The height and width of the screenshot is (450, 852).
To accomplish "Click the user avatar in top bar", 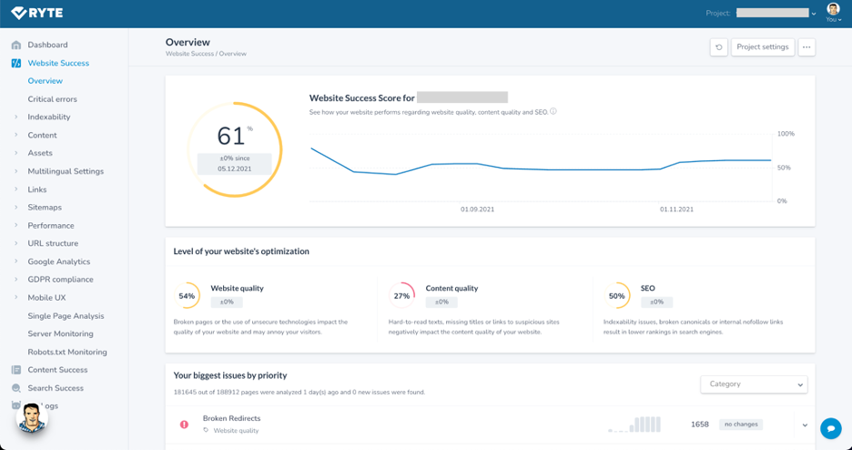I will (x=833, y=10).
